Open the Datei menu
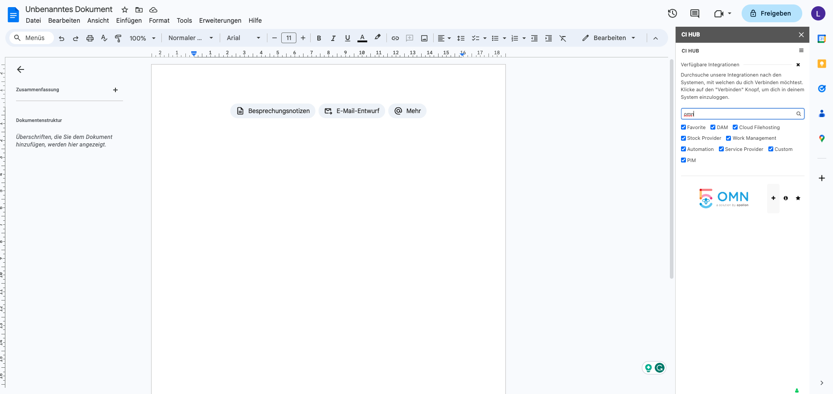The image size is (833, 394). click(33, 20)
